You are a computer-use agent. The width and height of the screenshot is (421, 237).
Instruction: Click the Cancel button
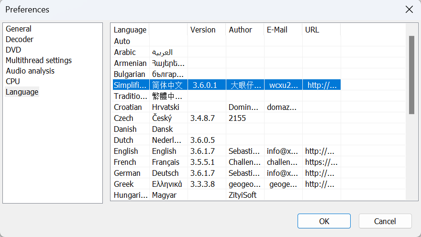385,221
